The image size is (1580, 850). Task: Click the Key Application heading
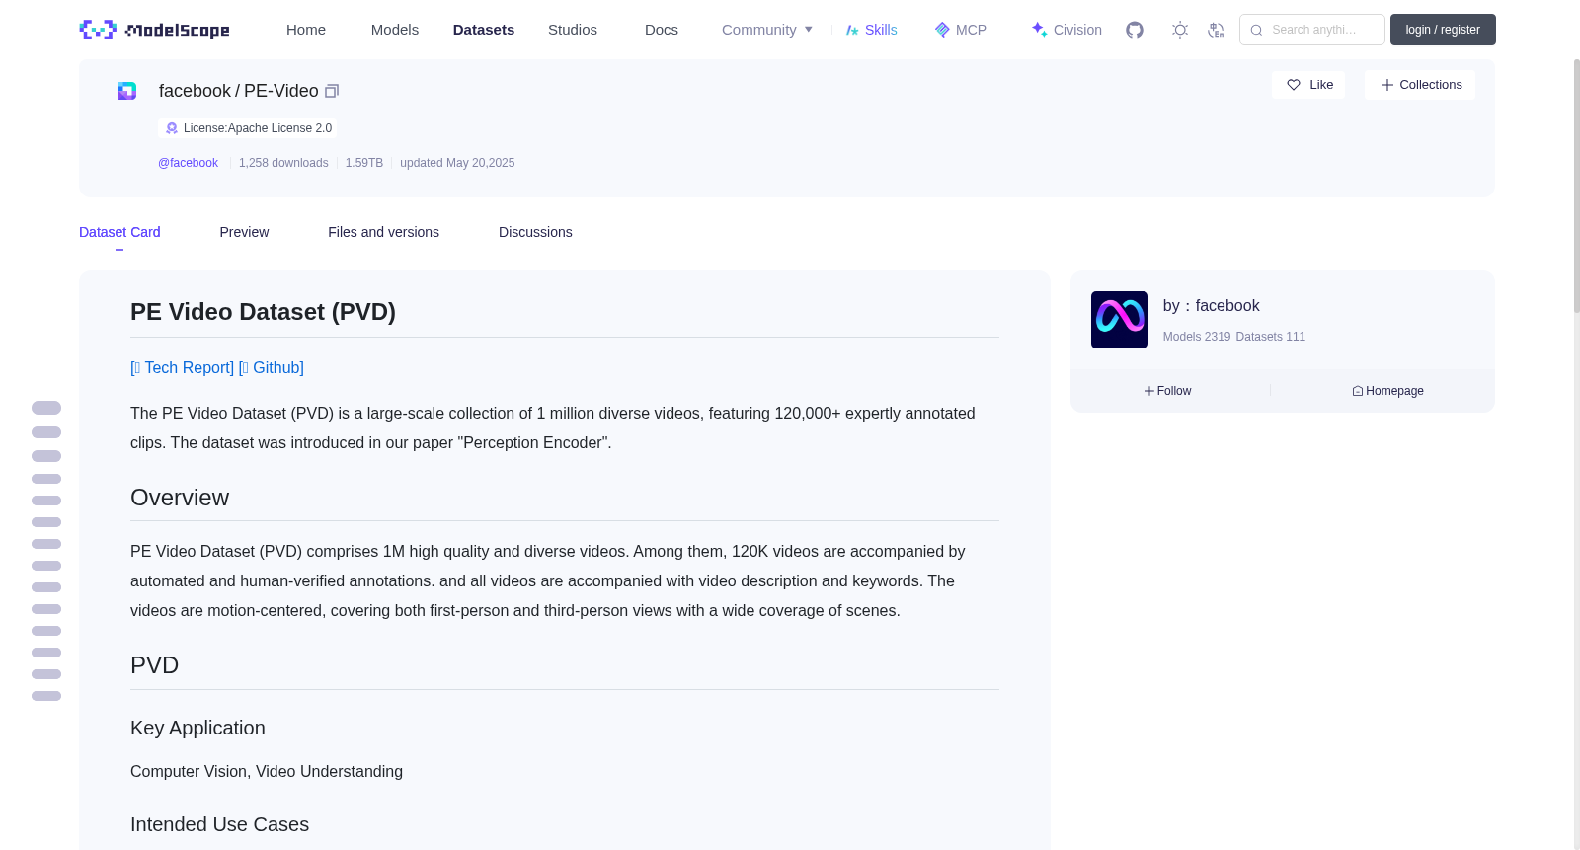click(x=197, y=728)
